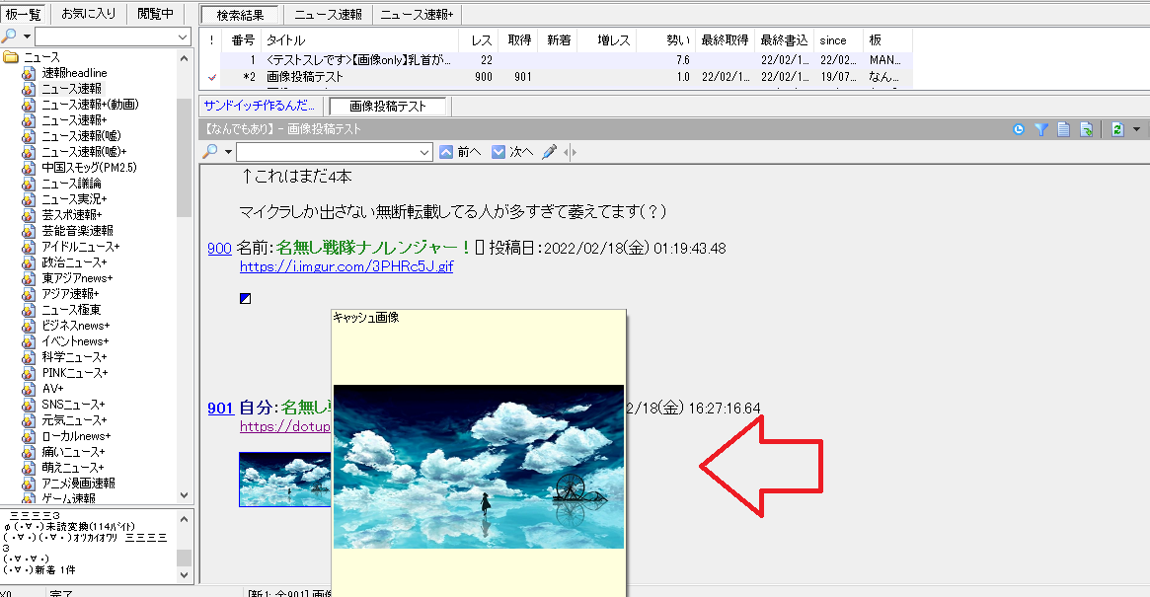This screenshot has height=597, width=1150.
Task: Open the board search combo box dropdown
Action: [x=183, y=37]
